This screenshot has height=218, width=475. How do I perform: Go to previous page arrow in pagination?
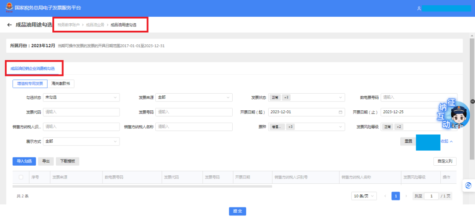click(385, 196)
